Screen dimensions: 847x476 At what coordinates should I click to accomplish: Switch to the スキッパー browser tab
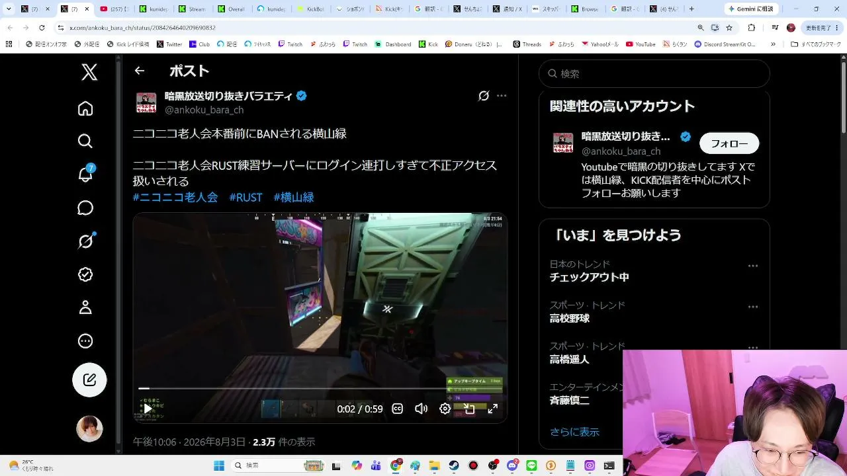tap(547, 9)
